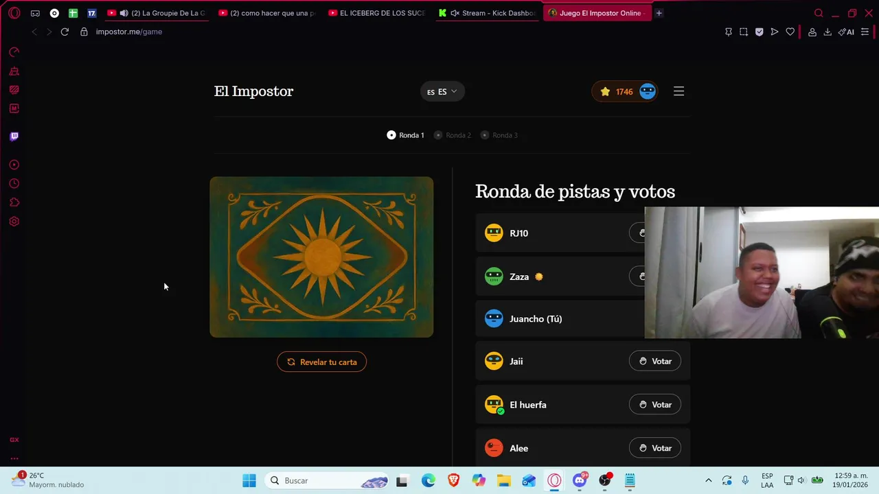Viewport: 879px width, 494px height.
Task: Open the sidebar history clock icon
Action: pyautogui.click(x=14, y=183)
